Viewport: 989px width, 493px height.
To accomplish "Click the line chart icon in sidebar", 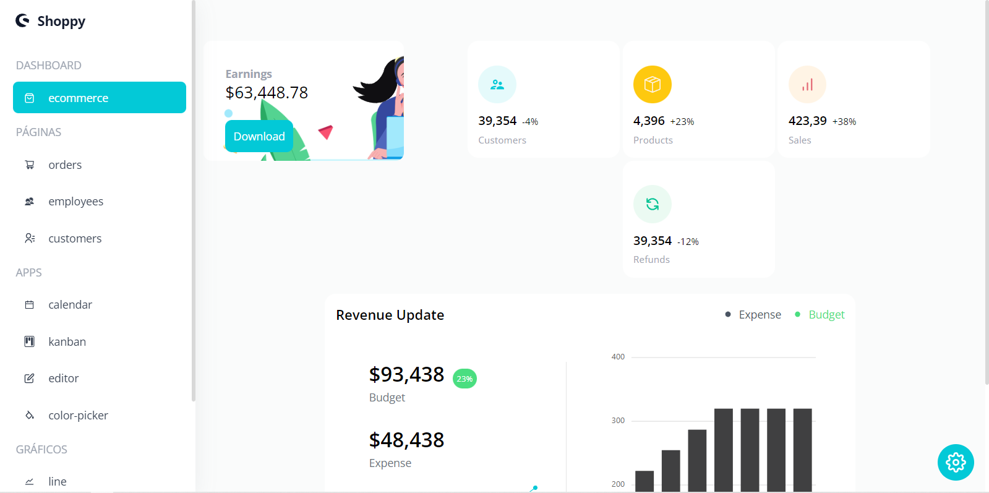I will [x=29, y=481].
